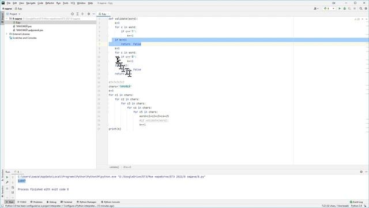The width and height of the screenshot is (369, 208).
Task: Click the Run green play button in toolbar
Action: [340, 9]
